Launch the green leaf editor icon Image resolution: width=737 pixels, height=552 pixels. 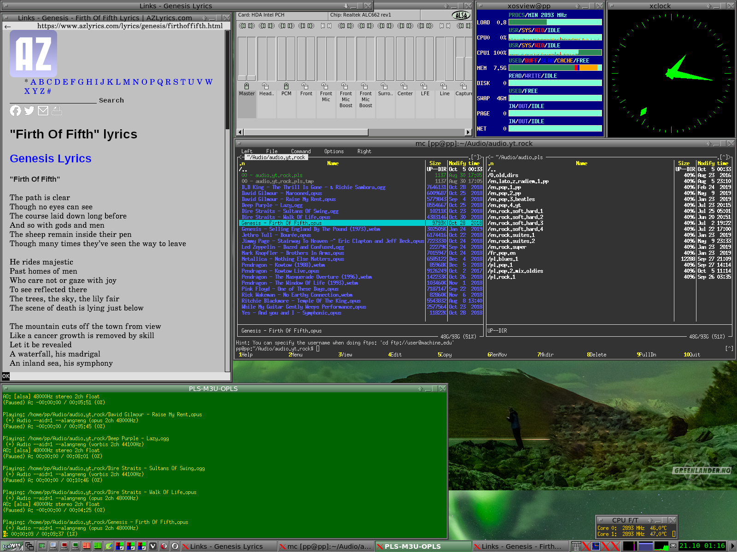(109, 546)
